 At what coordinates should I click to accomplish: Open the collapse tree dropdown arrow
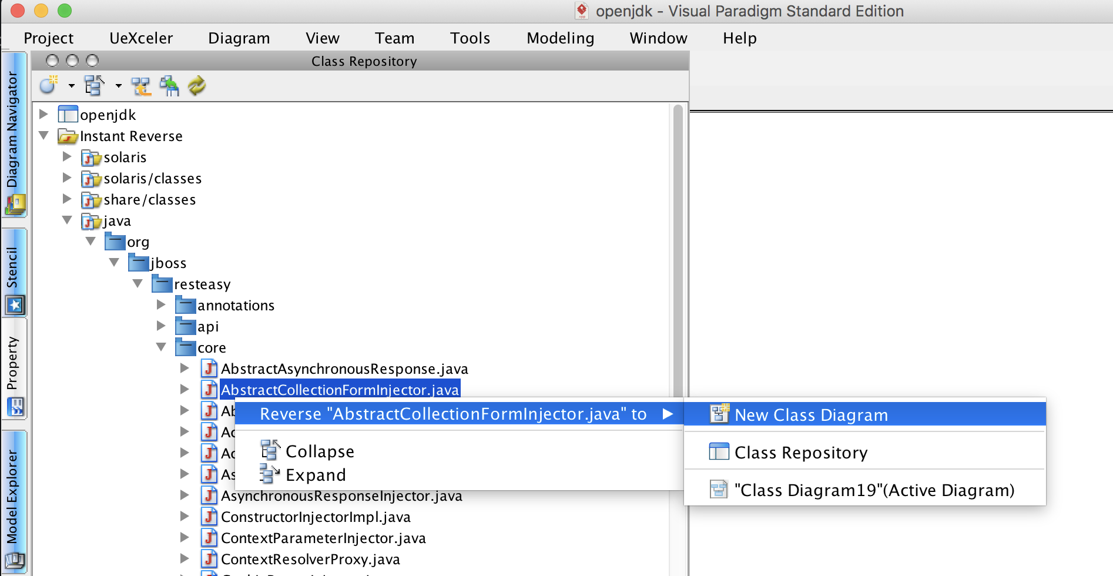(x=119, y=86)
